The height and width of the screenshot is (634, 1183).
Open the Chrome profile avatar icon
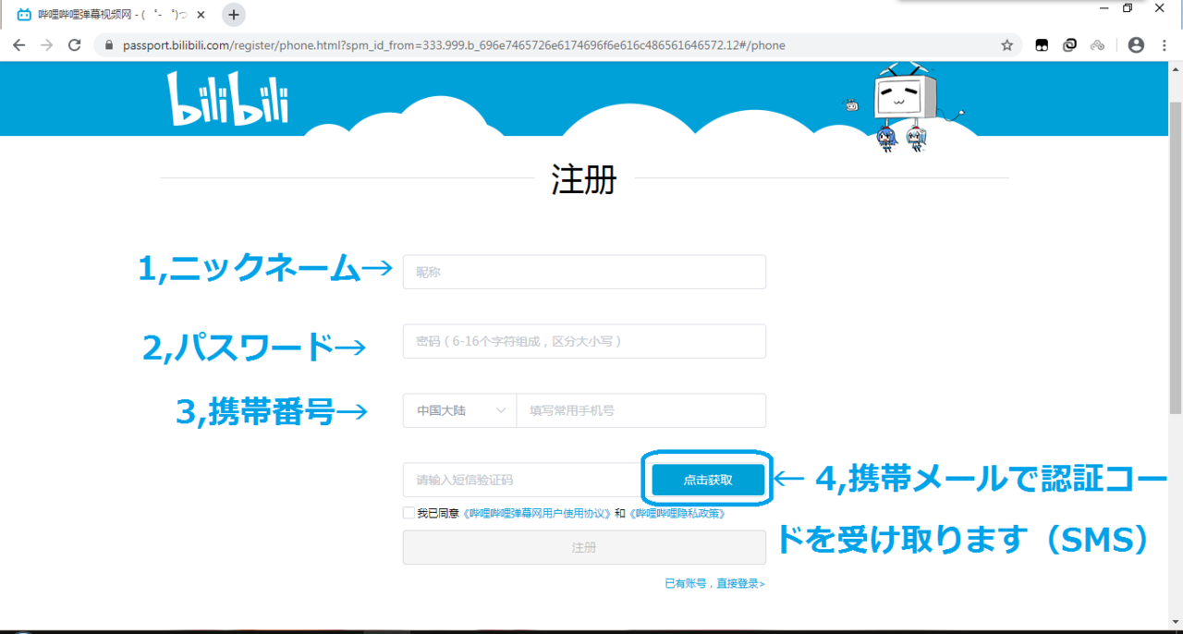1136,45
